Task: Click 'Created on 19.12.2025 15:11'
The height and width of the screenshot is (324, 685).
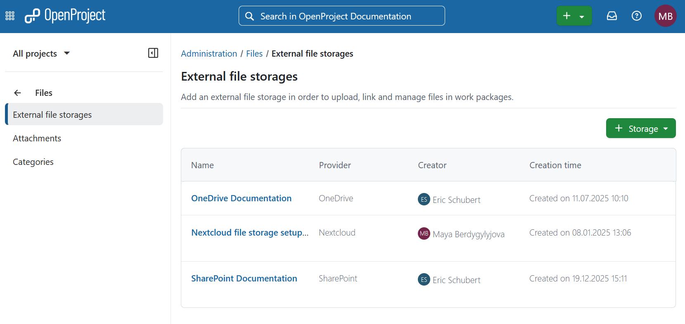Action: click(x=578, y=279)
